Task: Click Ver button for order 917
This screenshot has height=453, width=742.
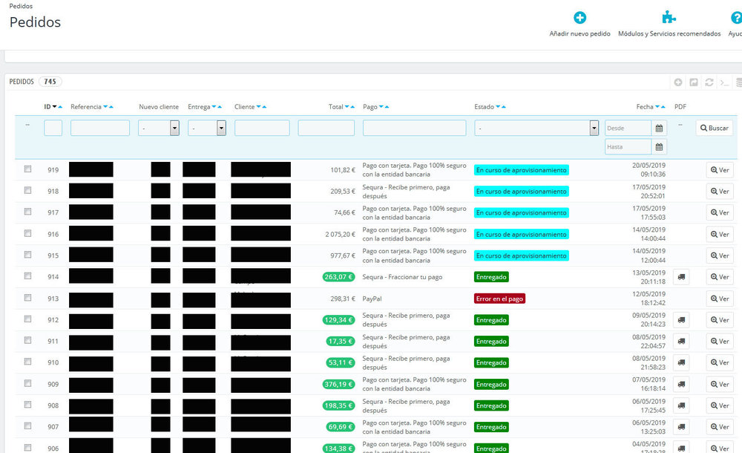Action: (720, 212)
